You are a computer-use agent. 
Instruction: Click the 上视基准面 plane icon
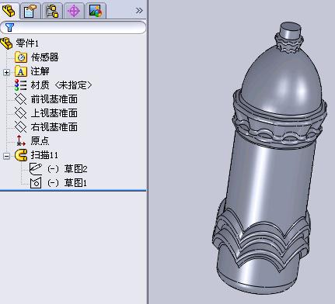click(20, 113)
